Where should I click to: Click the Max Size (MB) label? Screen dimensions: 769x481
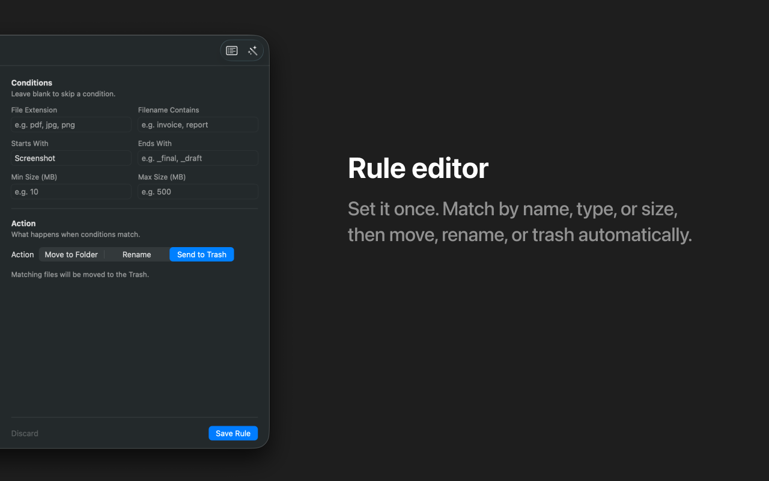point(162,177)
